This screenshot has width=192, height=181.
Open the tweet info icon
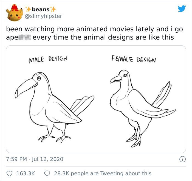point(181,159)
